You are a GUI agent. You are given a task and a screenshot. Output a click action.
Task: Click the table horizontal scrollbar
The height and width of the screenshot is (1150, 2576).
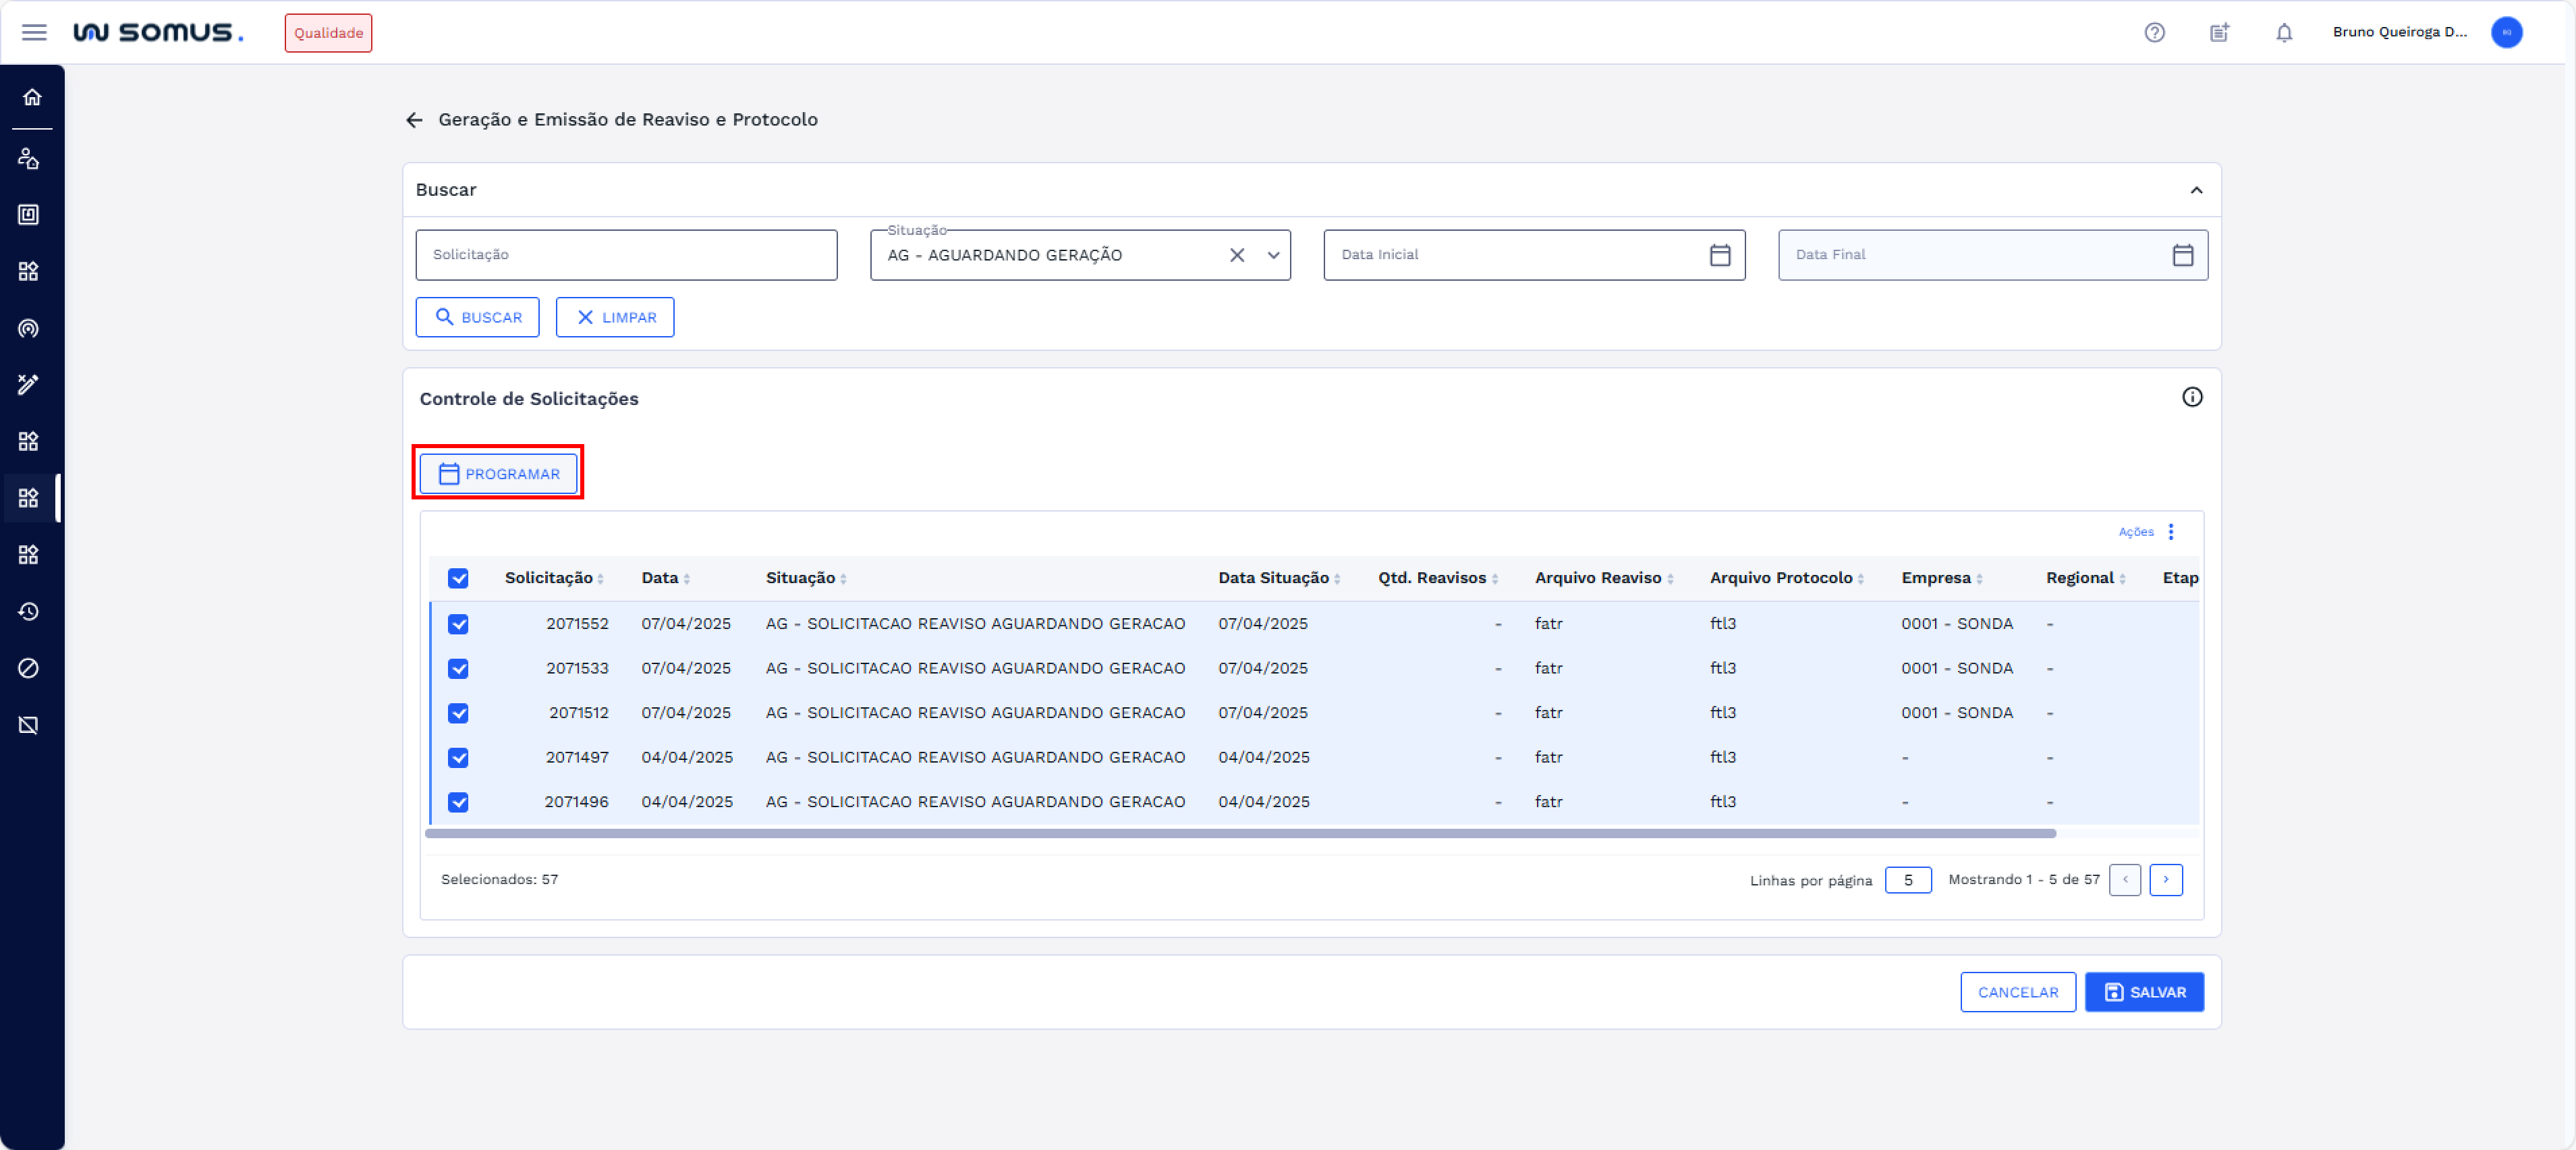(x=1240, y=833)
